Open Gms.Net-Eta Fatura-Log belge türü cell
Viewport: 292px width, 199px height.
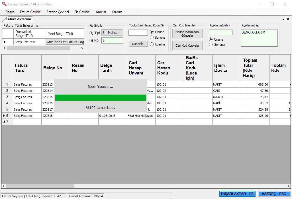pyautogui.click(x=65, y=42)
